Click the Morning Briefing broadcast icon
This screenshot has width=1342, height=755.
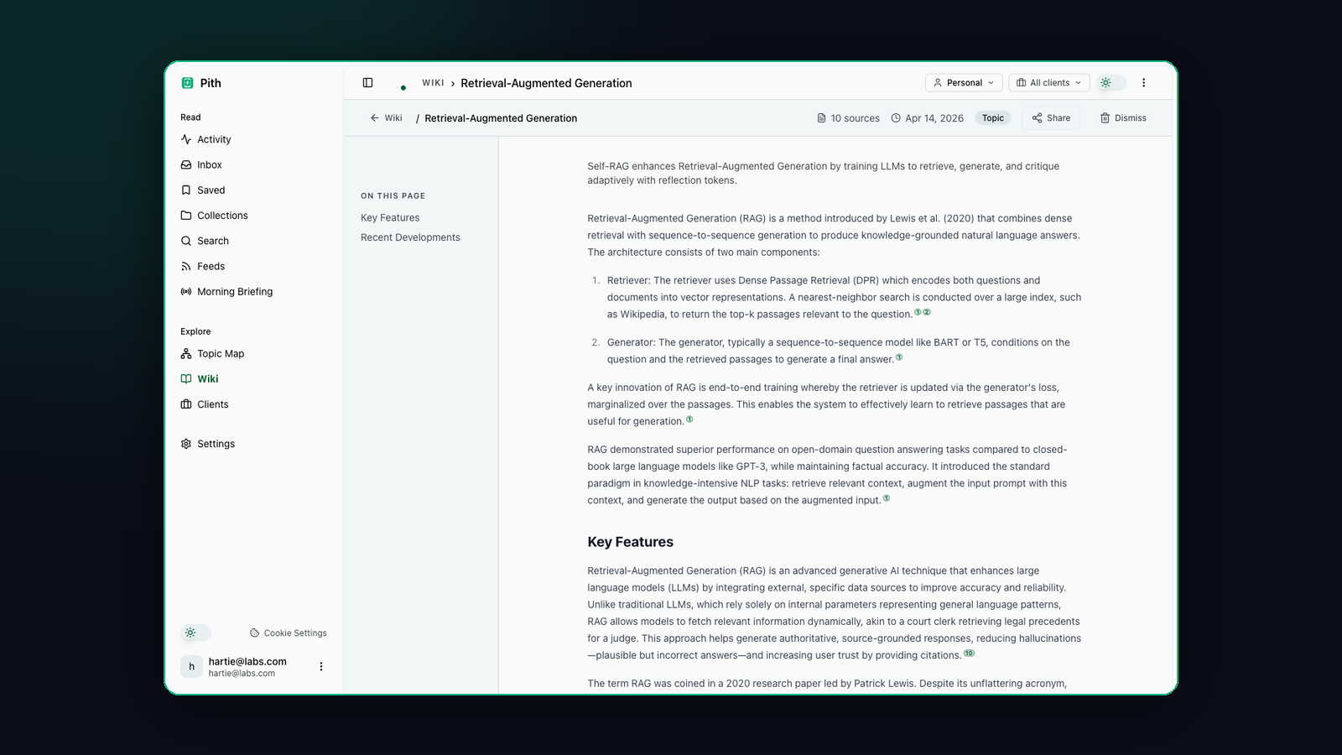tap(186, 292)
